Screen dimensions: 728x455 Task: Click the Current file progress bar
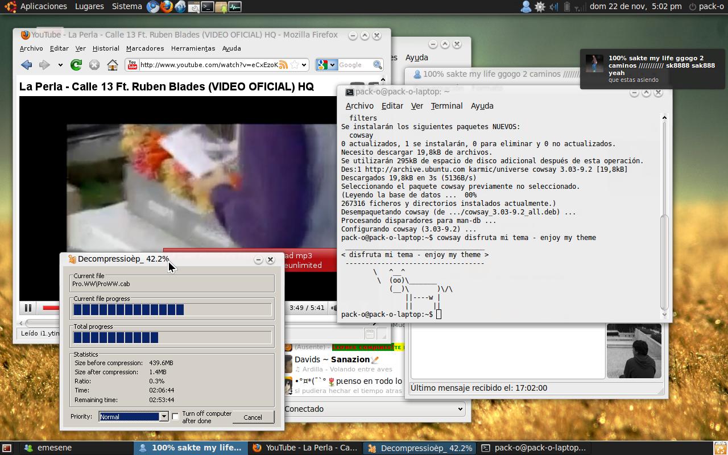tap(172, 309)
